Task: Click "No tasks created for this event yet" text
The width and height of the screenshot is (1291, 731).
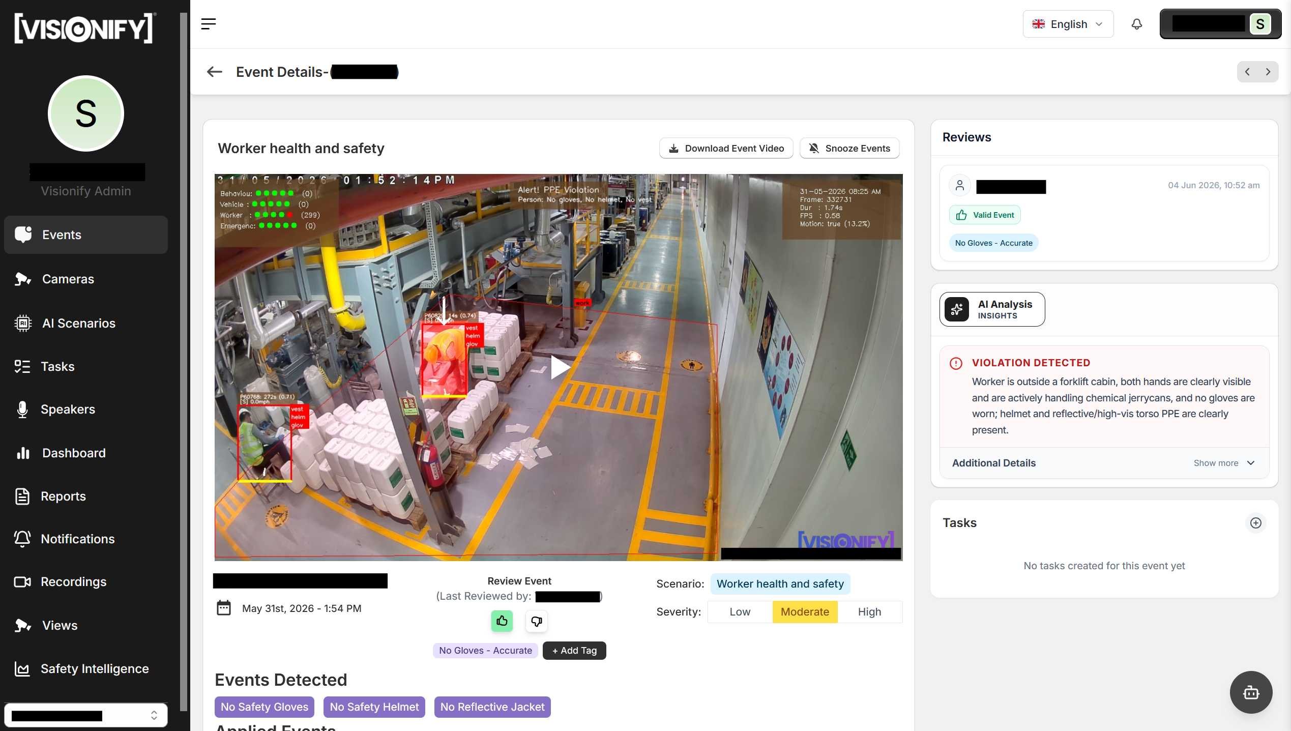Action: [x=1104, y=566]
